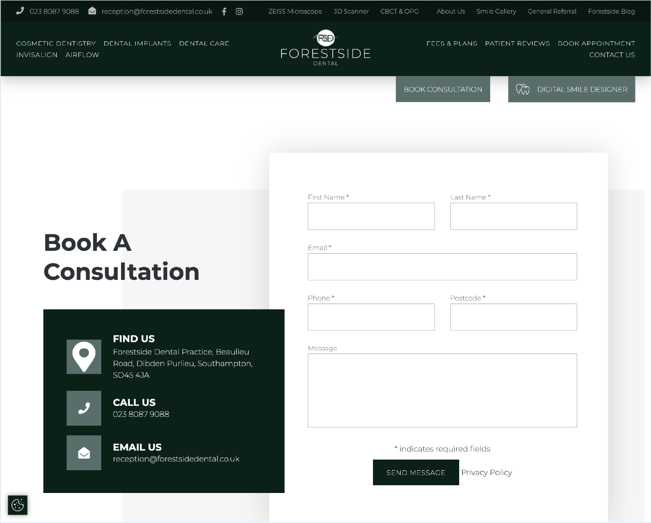Click the Email Us envelope icon tile
The image size is (651, 523).
tap(84, 453)
